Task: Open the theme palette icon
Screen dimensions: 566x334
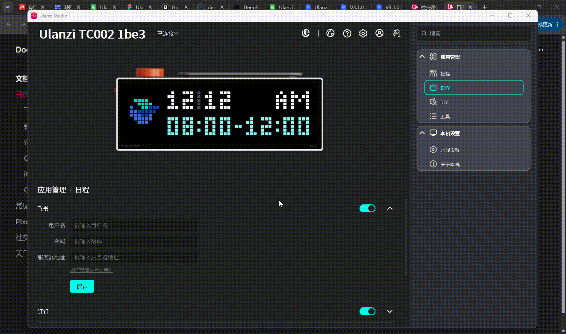Action: [x=330, y=33]
